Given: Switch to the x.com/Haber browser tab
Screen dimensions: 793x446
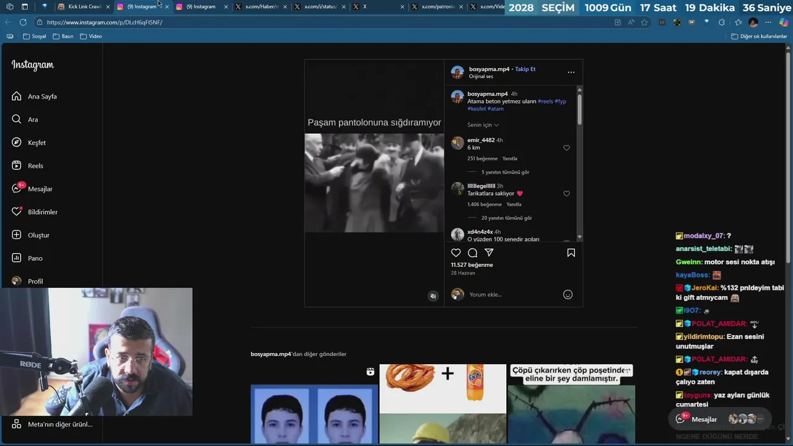Looking at the screenshot, I should pos(260,7).
